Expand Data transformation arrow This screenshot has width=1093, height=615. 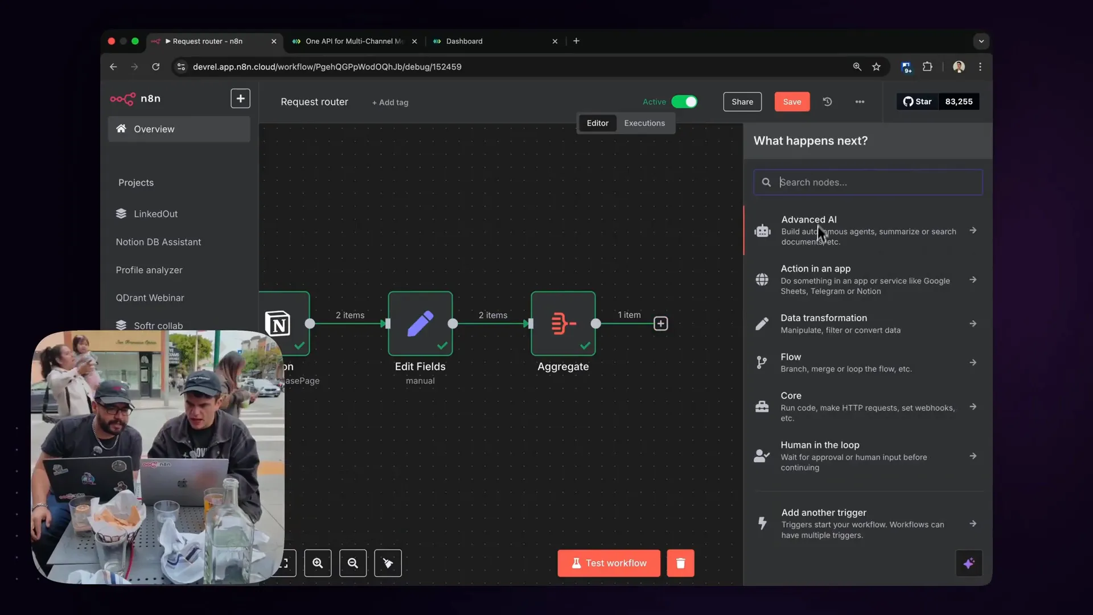click(973, 323)
